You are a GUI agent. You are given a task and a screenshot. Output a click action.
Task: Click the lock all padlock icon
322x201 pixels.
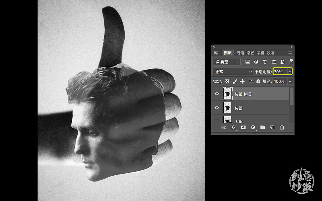click(x=258, y=81)
